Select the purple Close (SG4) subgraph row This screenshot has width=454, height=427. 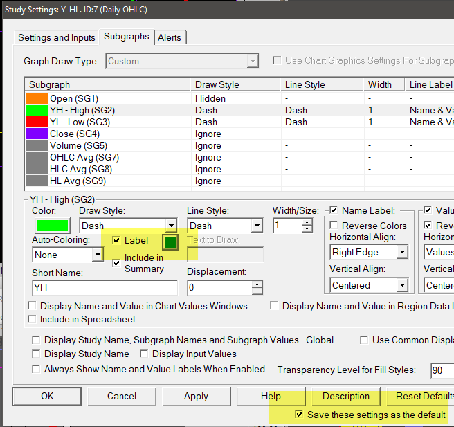239,134
